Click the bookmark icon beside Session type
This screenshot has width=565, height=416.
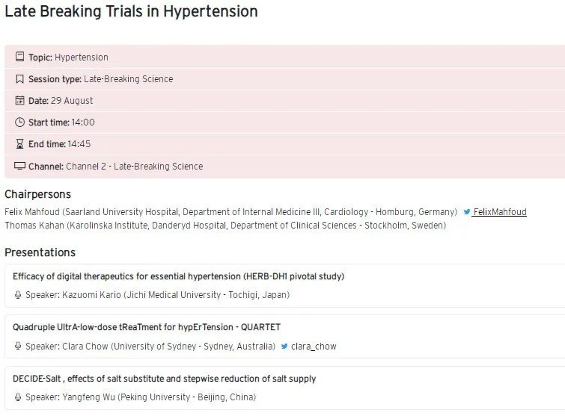19,79
